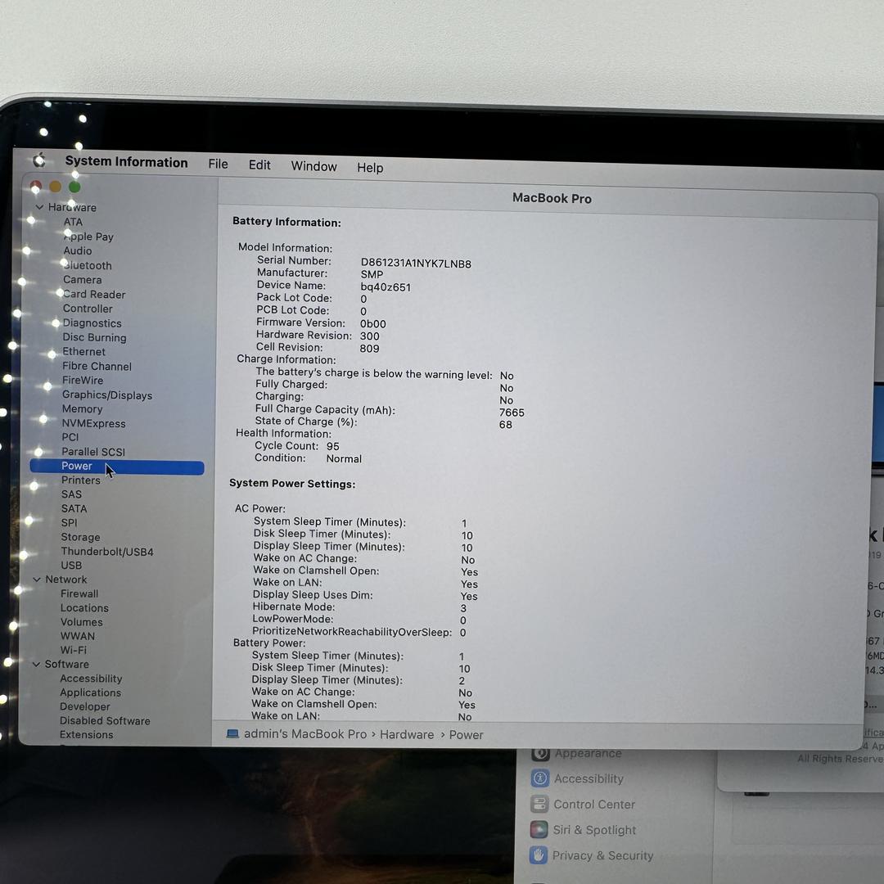Select FireWire in the sidebar
The image size is (884, 884).
83,380
